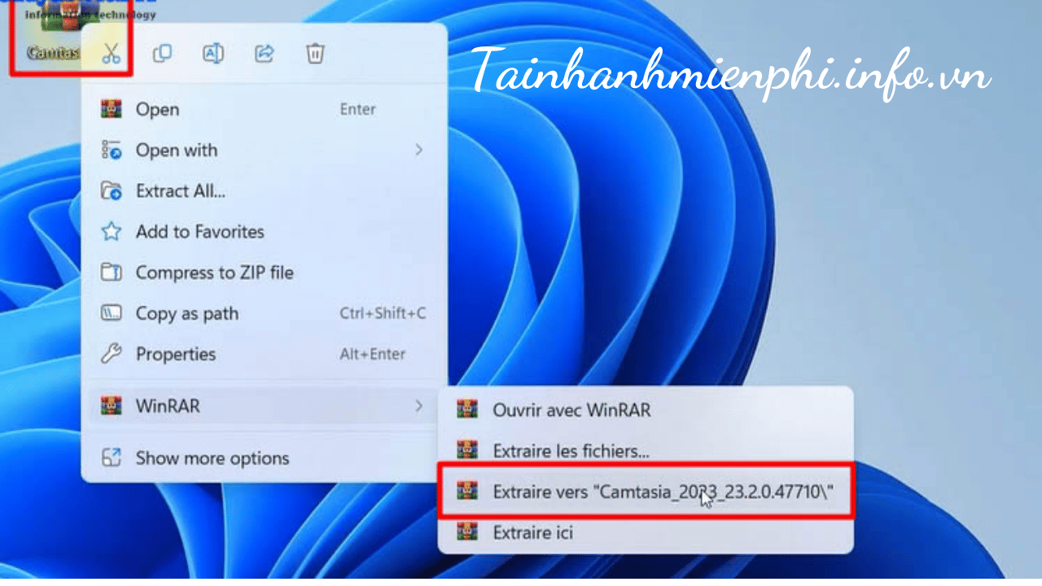Click the Rename icon
The width and height of the screenshot is (1042, 586).
point(213,54)
